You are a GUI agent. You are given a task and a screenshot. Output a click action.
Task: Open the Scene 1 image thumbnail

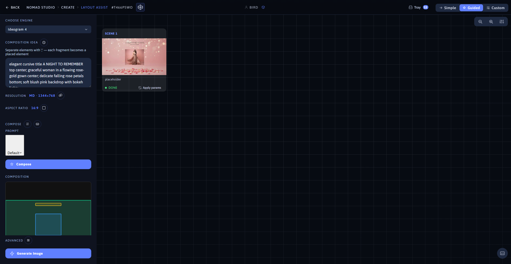pyautogui.click(x=134, y=57)
